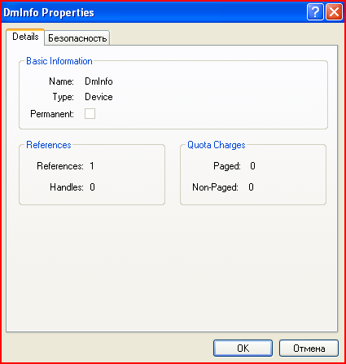Select the Device type value
Image resolution: width=346 pixels, height=364 pixels.
[99, 97]
